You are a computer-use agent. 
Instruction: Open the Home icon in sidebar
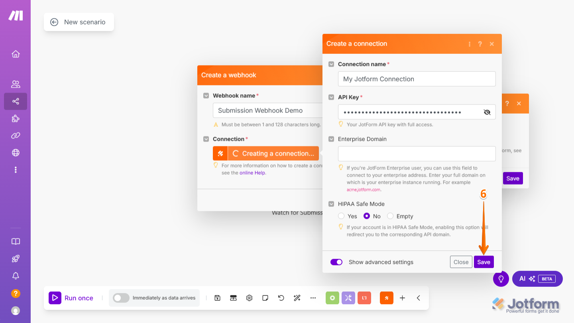coord(16,54)
